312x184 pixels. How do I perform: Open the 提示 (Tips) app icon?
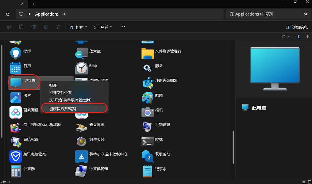point(16,53)
